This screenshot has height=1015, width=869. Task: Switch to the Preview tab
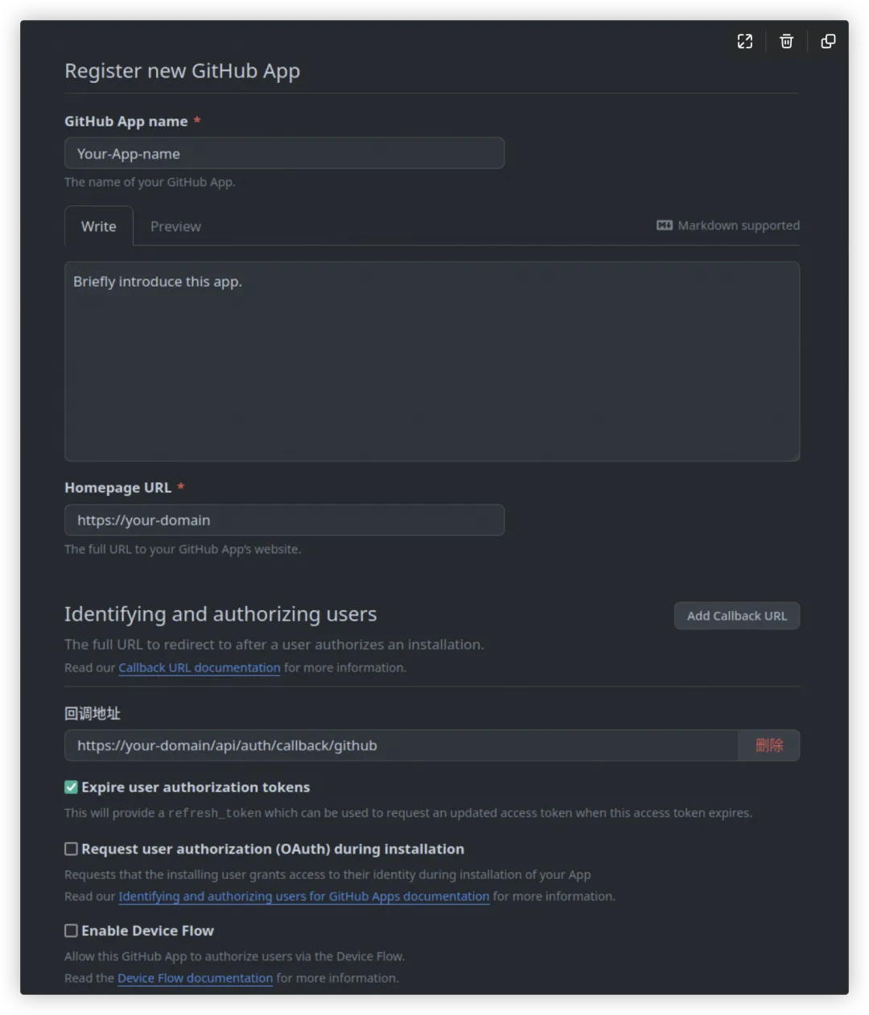point(175,226)
